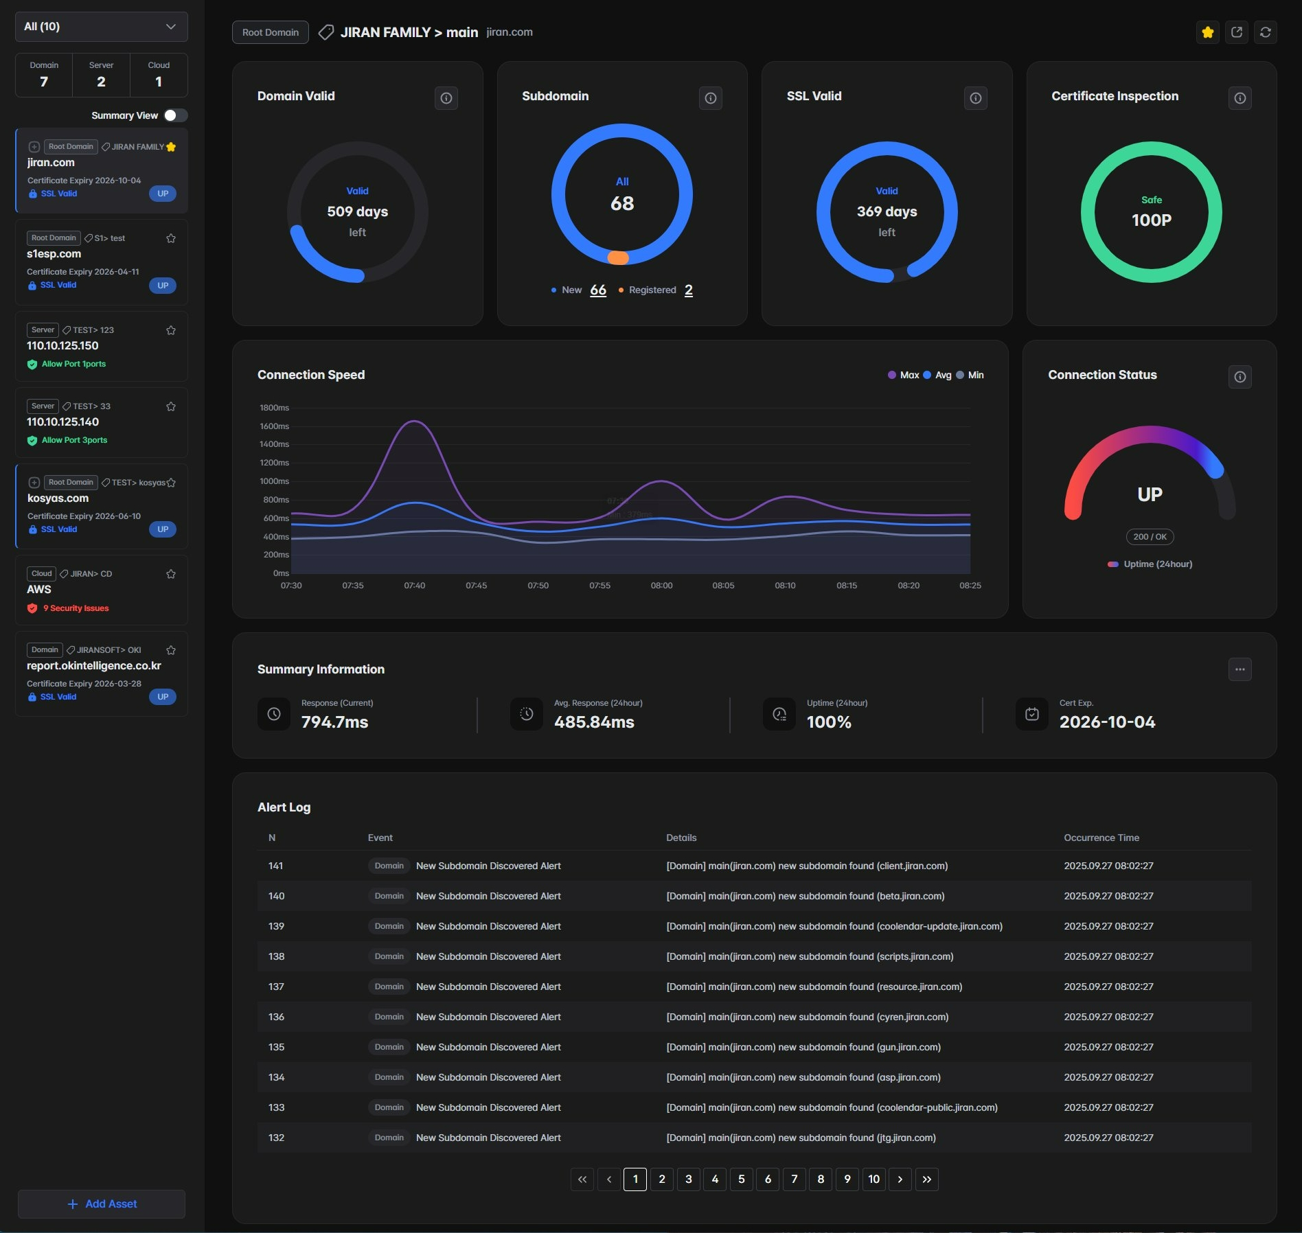The height and width of the screenshot is (1233, 1302).
Task: Click the Domain Valid info icon
Action: 446,98
